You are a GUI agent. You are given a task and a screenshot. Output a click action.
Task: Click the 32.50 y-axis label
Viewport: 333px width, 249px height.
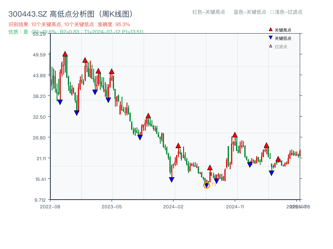(39, 117)
